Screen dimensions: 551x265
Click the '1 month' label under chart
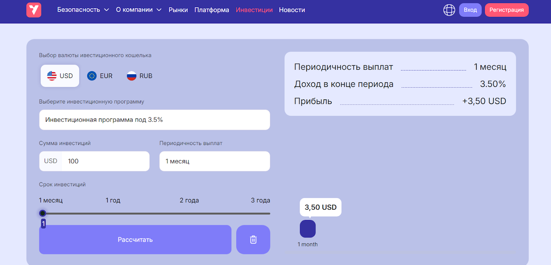[x=308, y=244]
